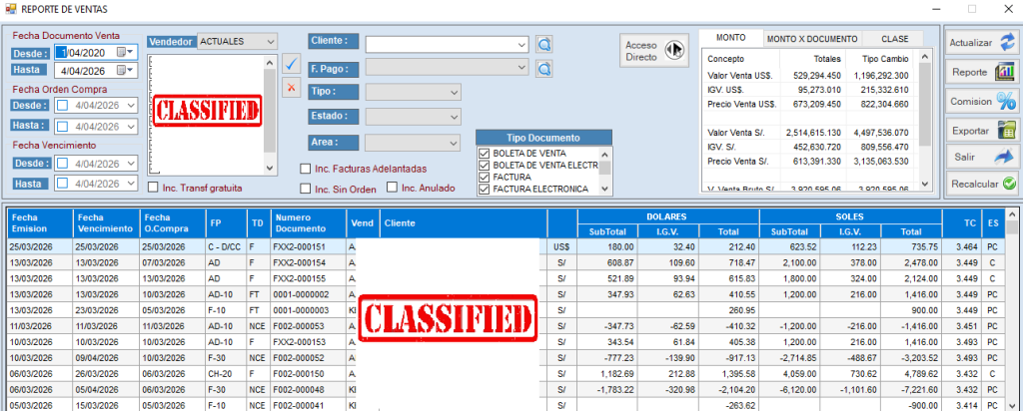1023x411 pixels.
Task: Toggle the Inc. Anulado checkbox
Action: click(x=393, y=188)
